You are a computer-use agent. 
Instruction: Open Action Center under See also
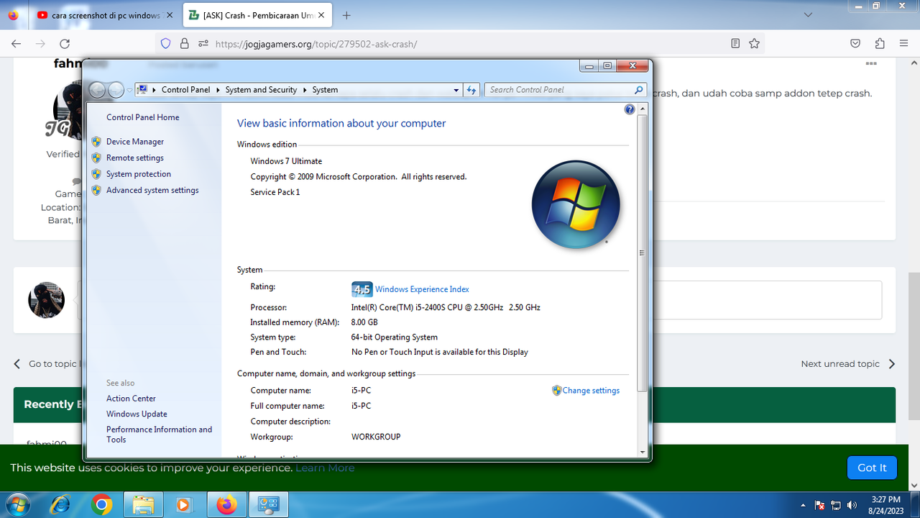point(131,399)
